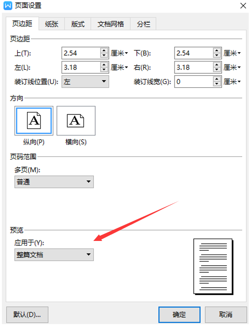Image resolution: width=252 pixels, height=325 pixels.
Task: Decrease the 下(B) margin with down arrow
Action: click(x=217, y=56)
